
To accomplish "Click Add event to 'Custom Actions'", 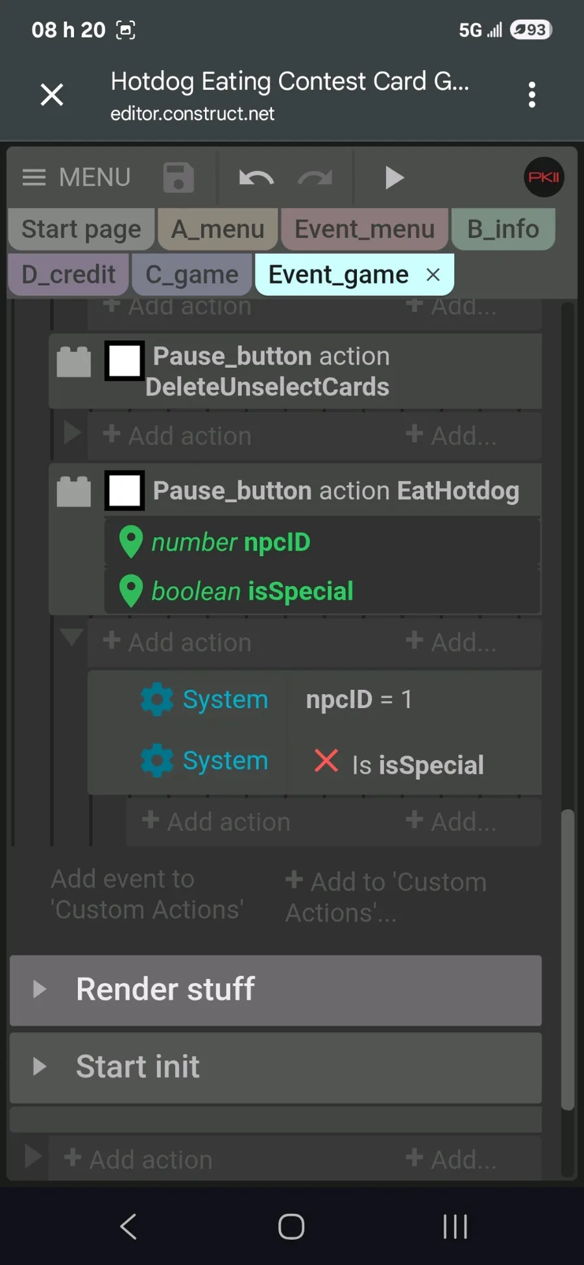I will tap(147, 894).
